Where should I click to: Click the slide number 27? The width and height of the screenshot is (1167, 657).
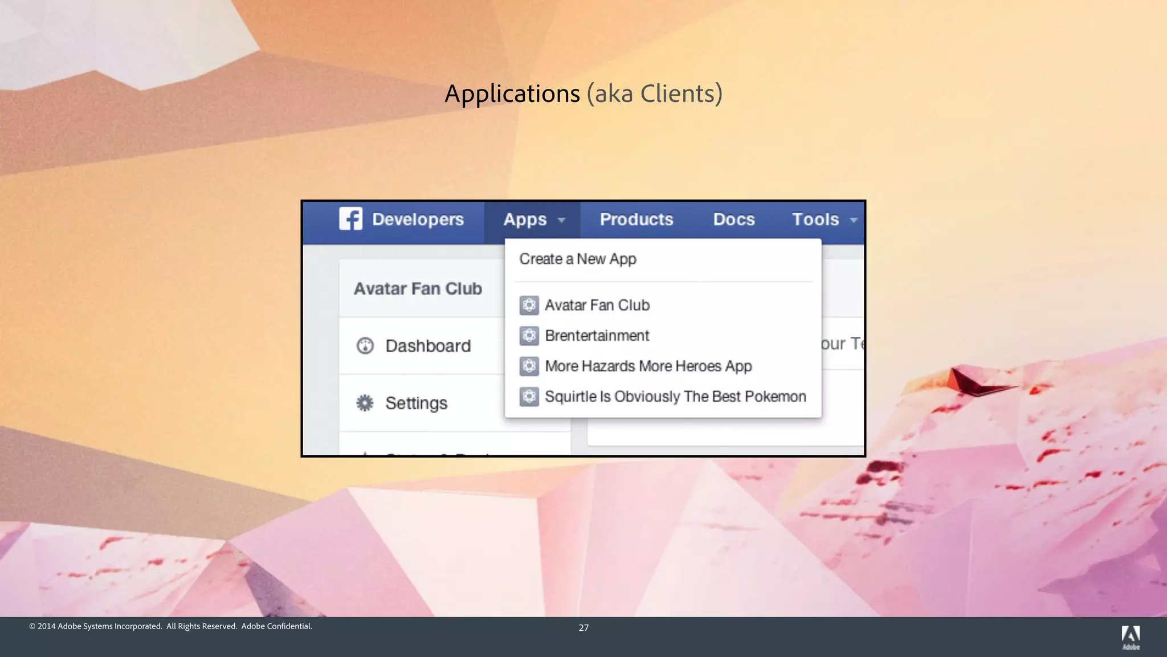coord(583,627)
